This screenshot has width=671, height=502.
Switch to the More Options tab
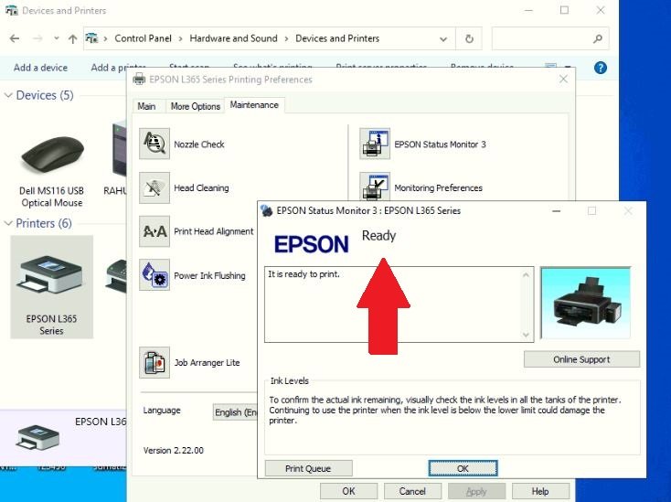195,106
